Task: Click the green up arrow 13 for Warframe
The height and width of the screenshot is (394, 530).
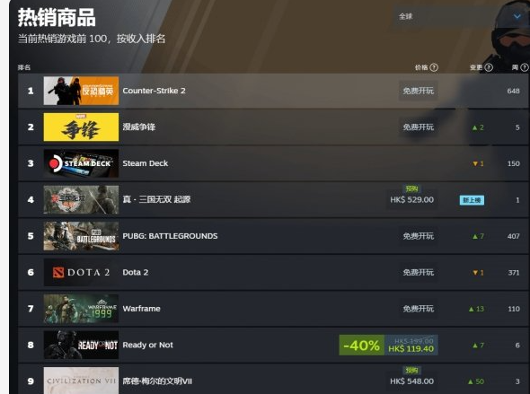Action: tap(476, 309)
